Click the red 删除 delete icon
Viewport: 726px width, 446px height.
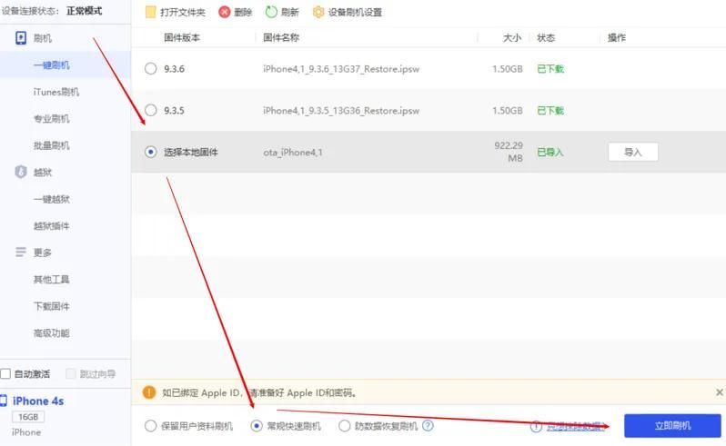click(x=225, y=12)
